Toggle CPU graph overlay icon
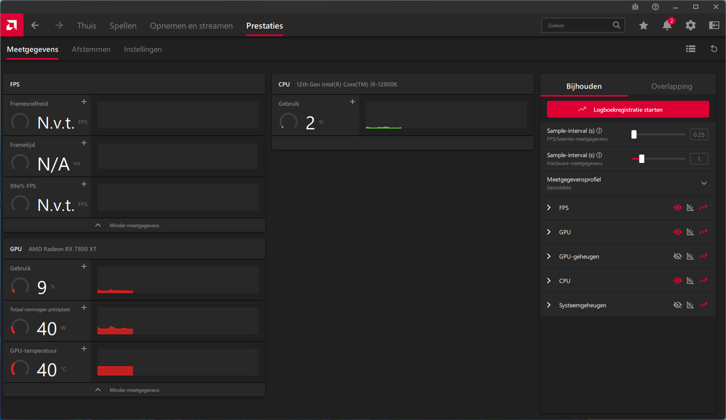 click(690, 281)
